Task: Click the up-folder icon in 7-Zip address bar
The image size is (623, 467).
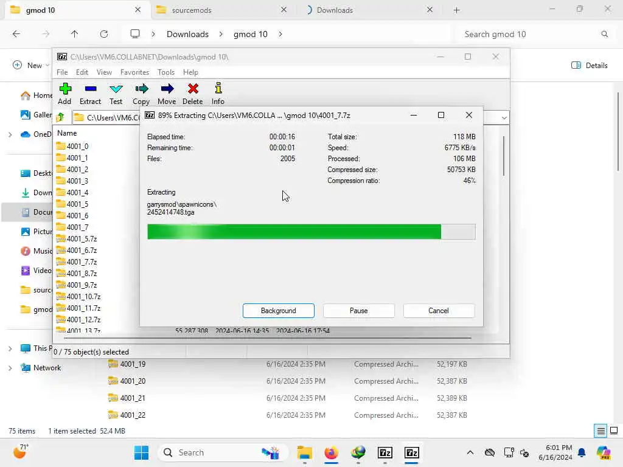Action: (60, 117)
